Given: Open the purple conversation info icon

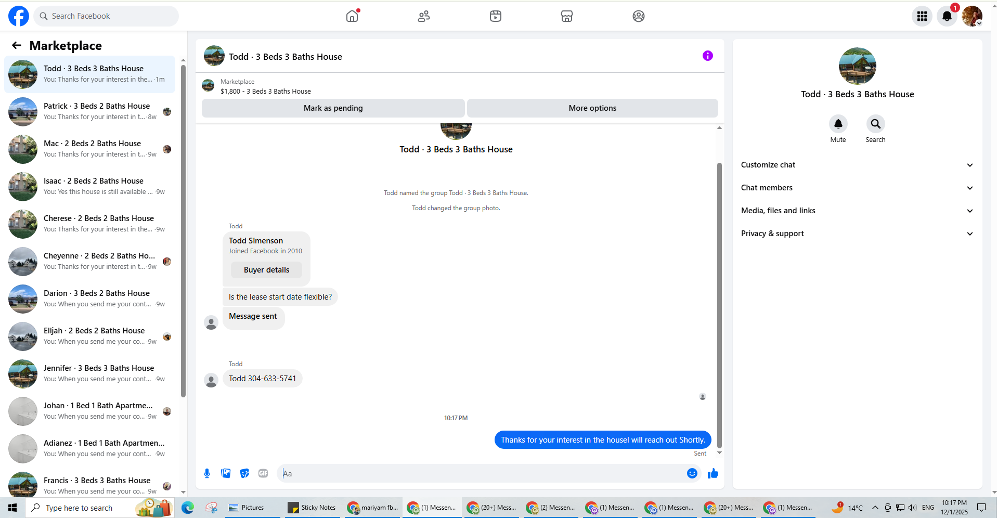Looking at the screenshot, I should pyautogui.click(x=708, y=56).
